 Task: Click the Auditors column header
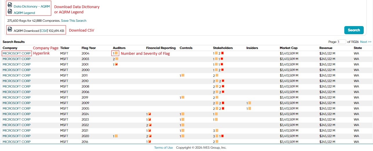(119, 48)
